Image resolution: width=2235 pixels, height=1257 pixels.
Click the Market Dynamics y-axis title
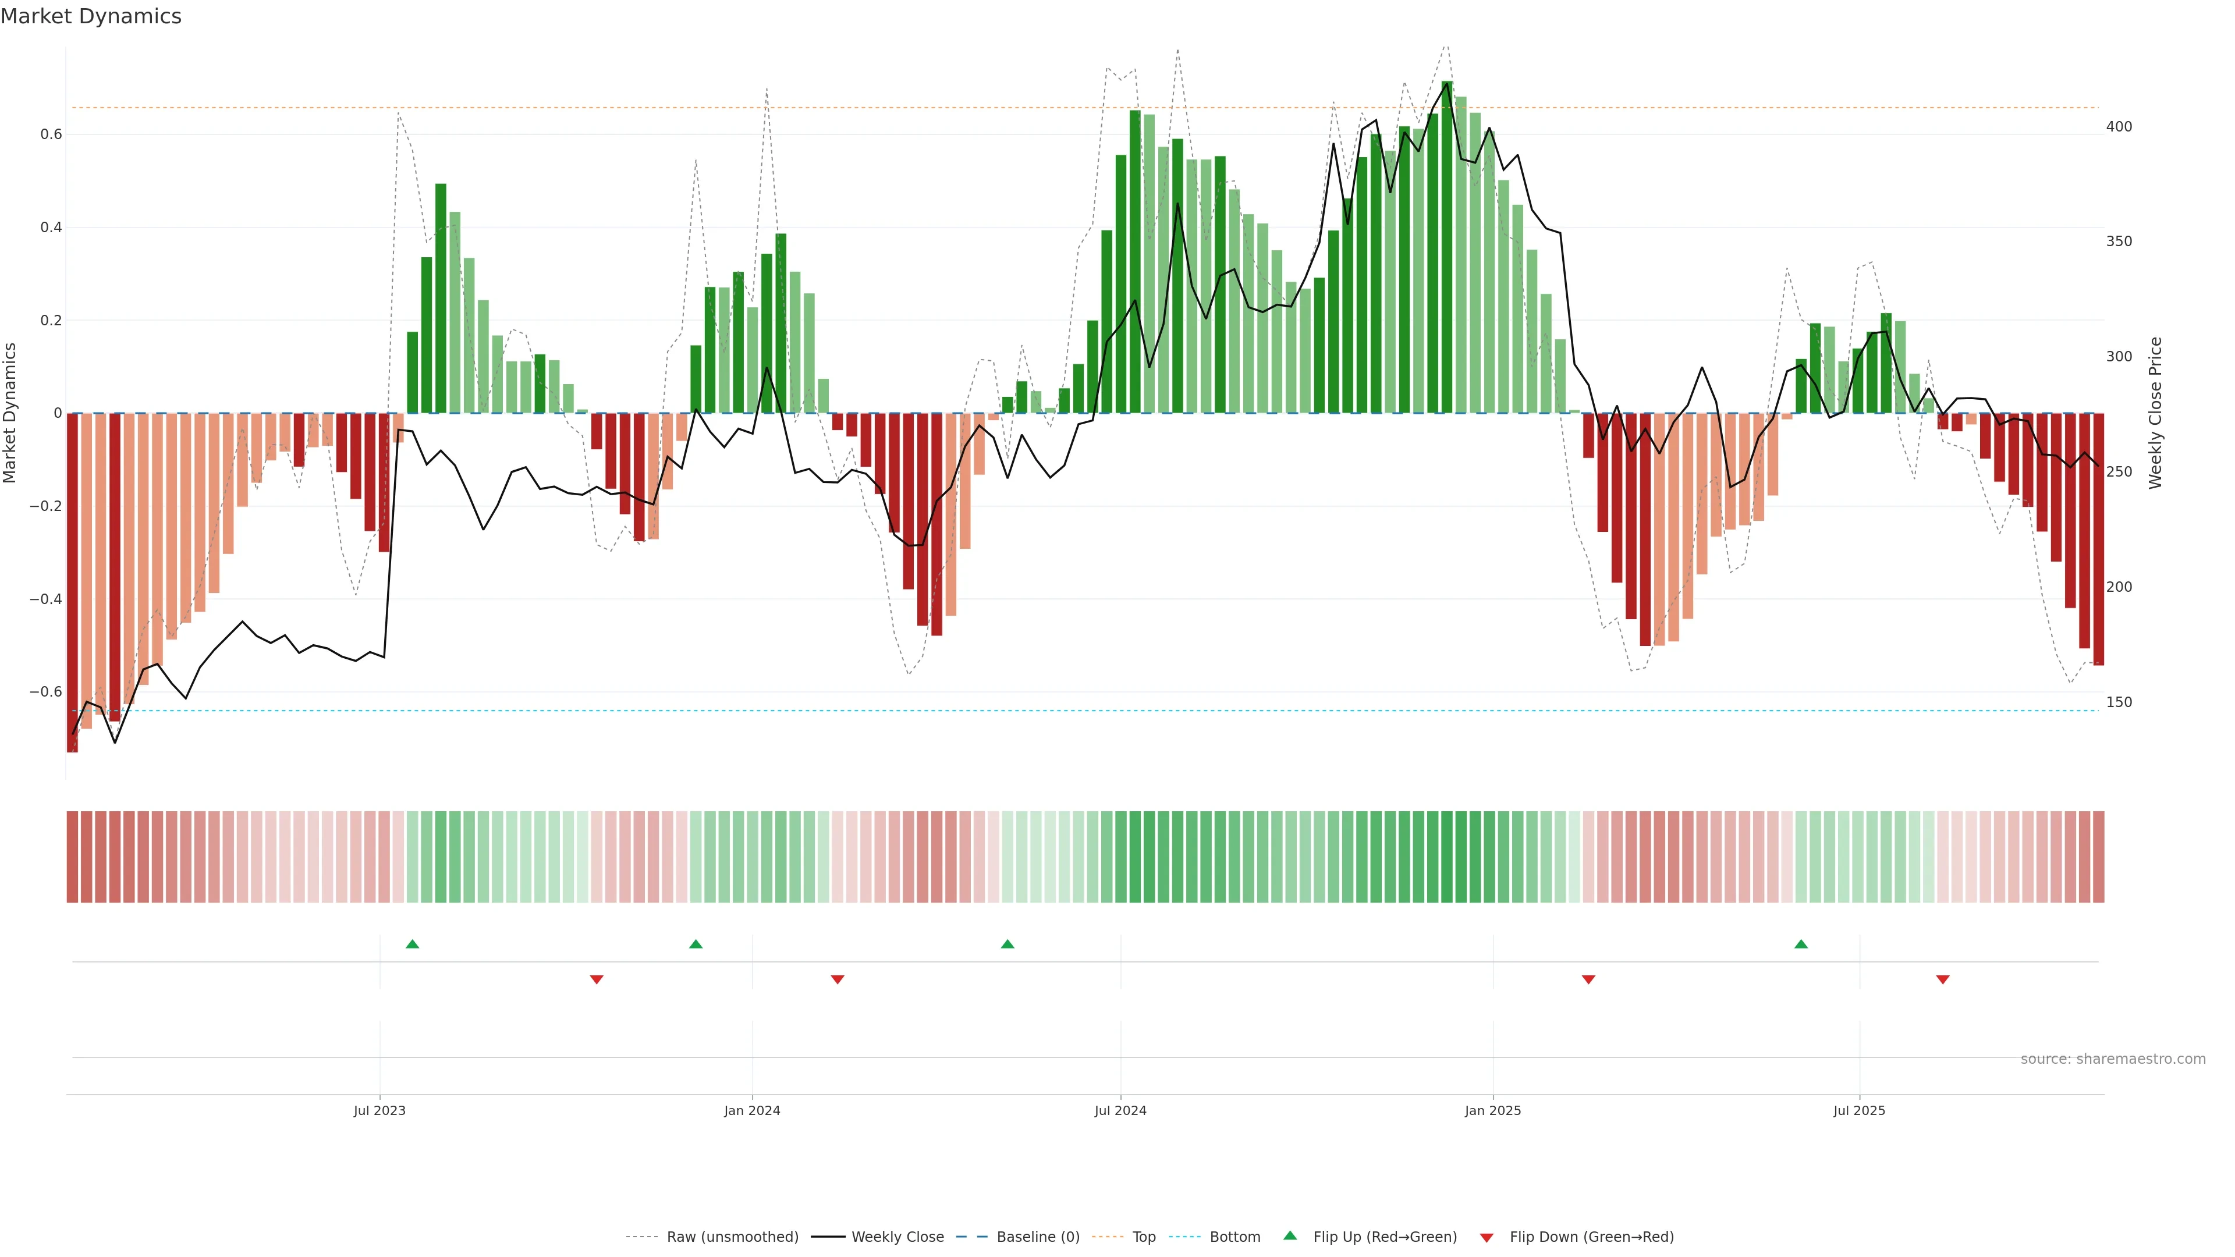click(10, 413)
